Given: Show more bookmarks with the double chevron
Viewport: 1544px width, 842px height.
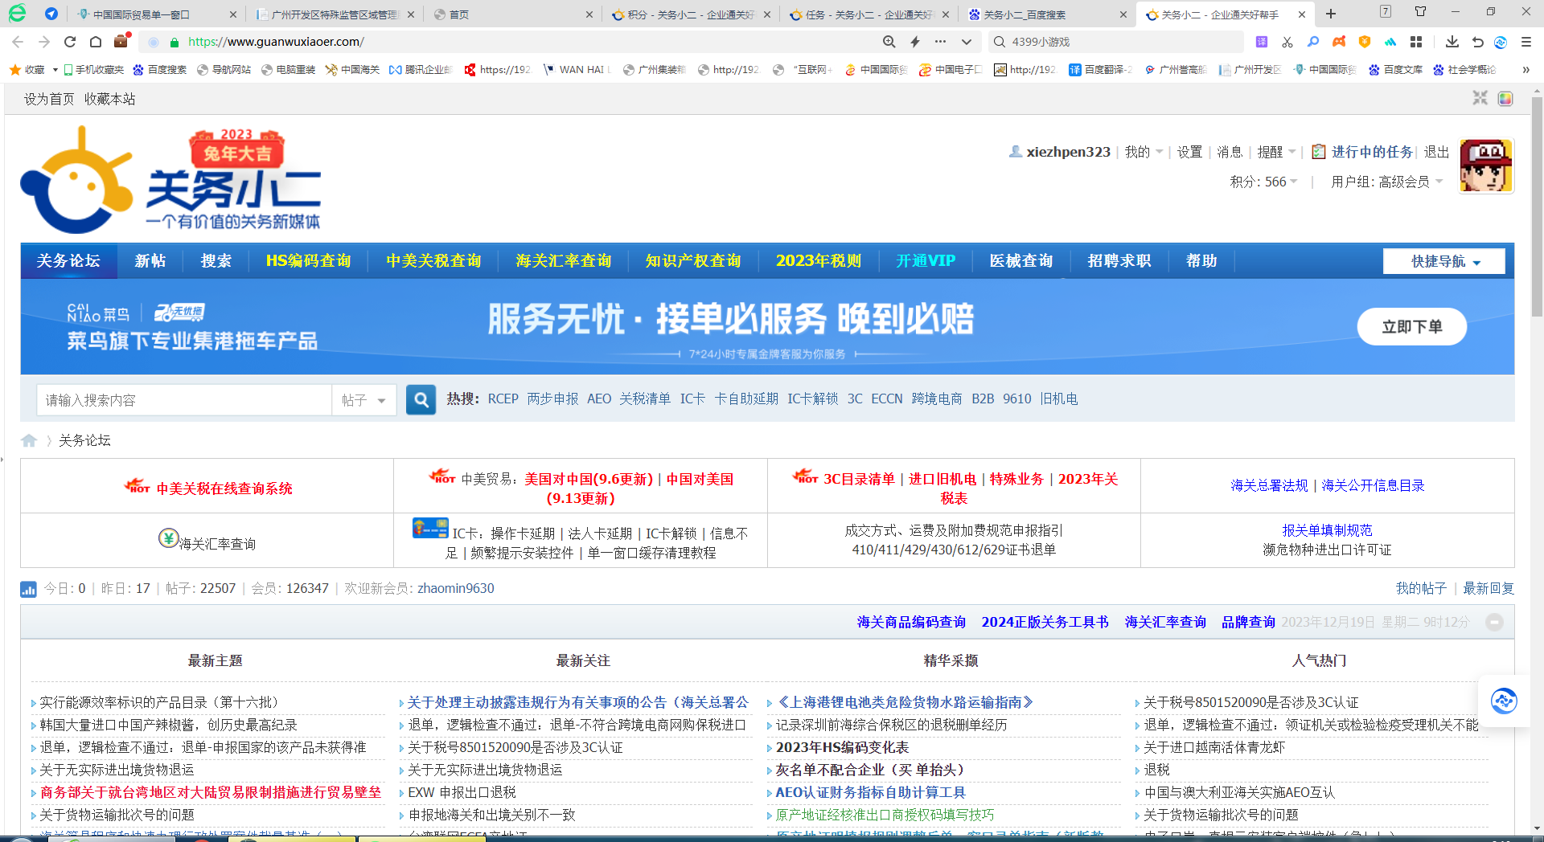Looking at the screenshot, I should [1526, 70].
